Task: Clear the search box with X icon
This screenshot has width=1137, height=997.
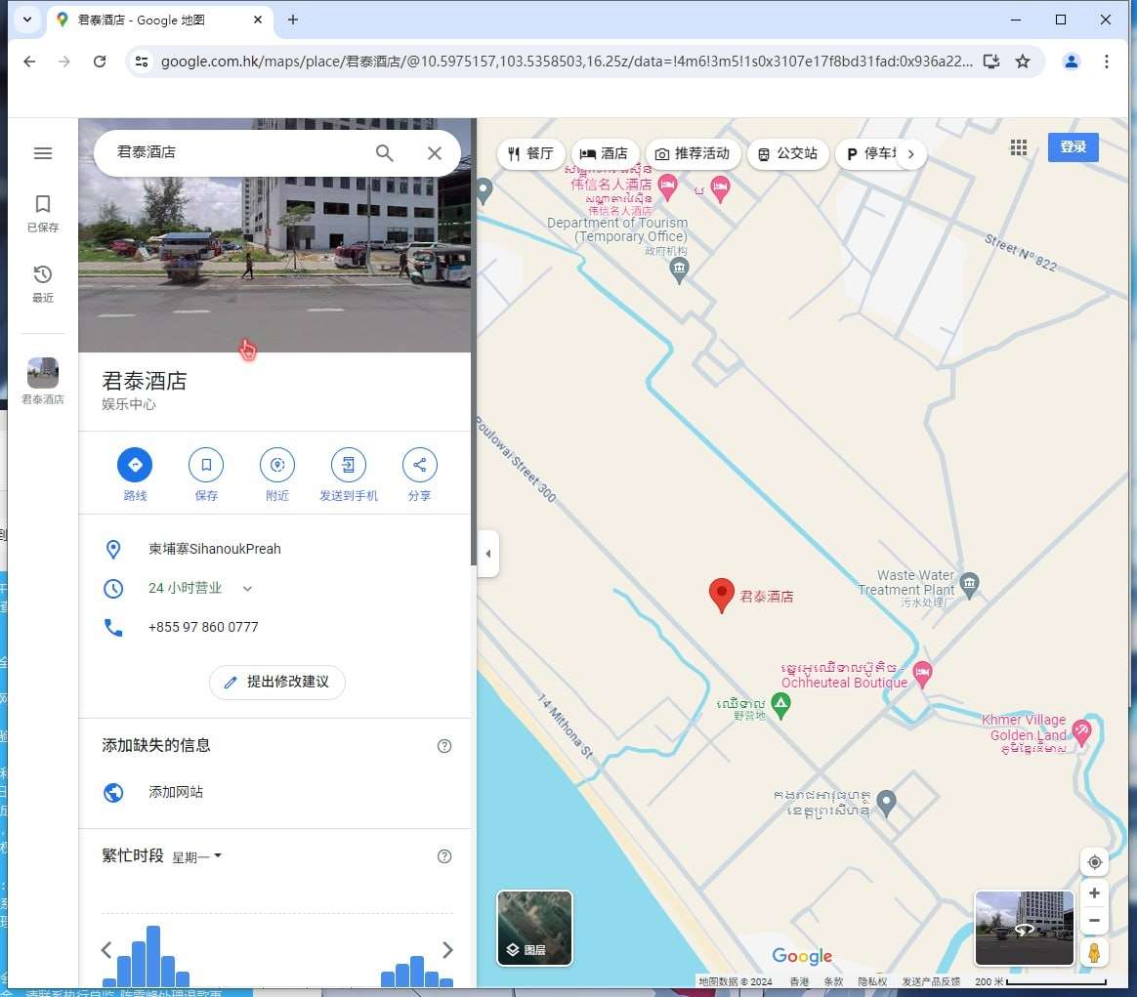Action: click(435, 153)
